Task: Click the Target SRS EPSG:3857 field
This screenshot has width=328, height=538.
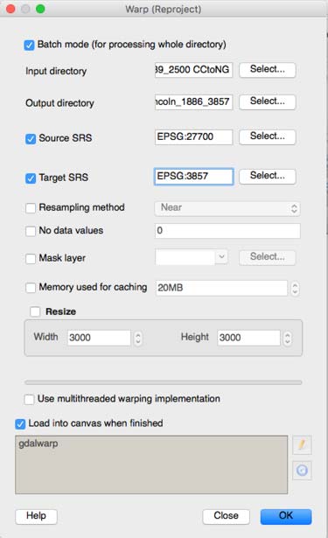Action: click(x=194, y=177)
